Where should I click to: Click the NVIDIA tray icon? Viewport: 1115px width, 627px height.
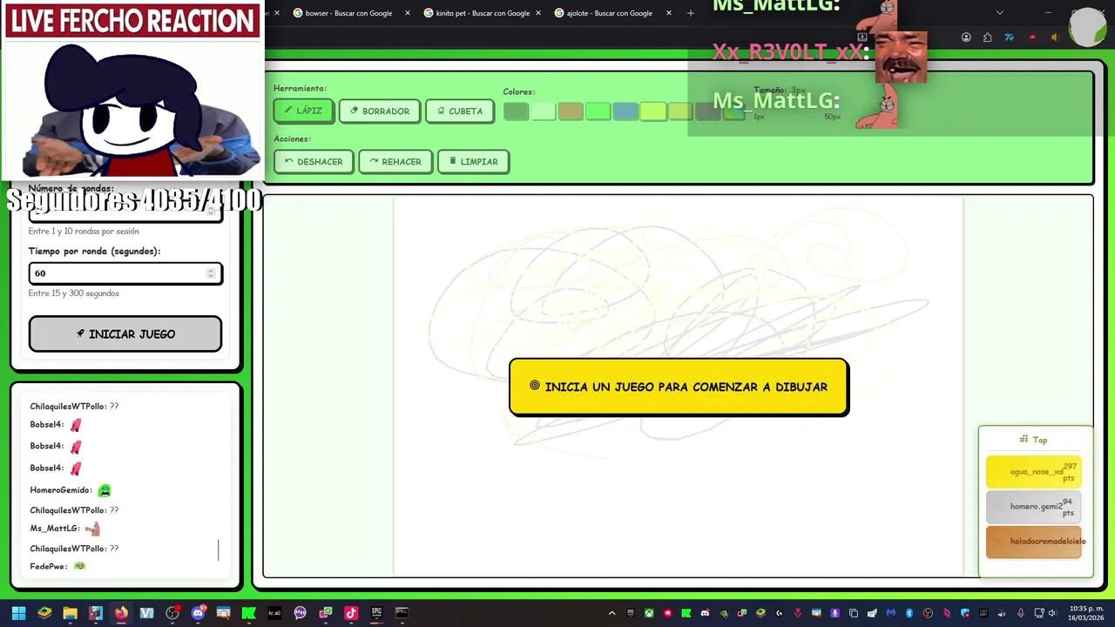coord(724,613)
